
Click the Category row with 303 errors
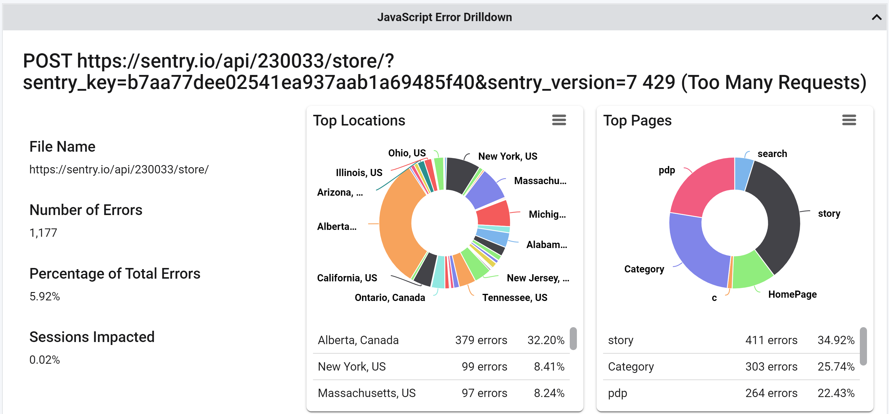point(731,366)
